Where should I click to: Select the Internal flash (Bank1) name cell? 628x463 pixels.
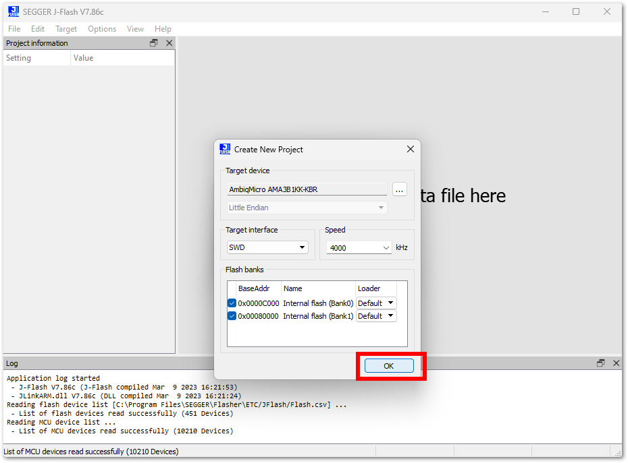pos(318,316)
